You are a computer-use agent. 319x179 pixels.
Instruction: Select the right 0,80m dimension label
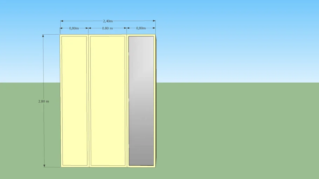pos(141,28)
